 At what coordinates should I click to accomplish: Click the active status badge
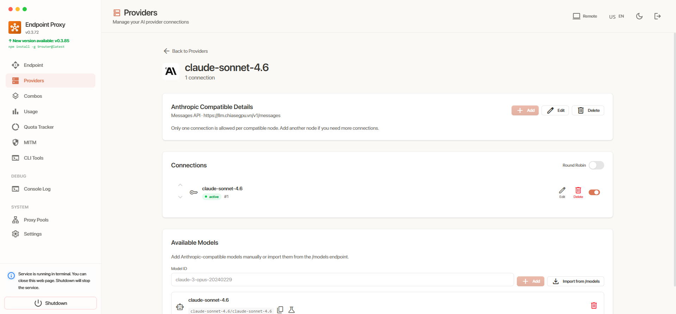click(x=212, y=197)
